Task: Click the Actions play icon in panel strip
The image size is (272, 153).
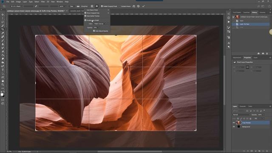Action: (229, 22)
